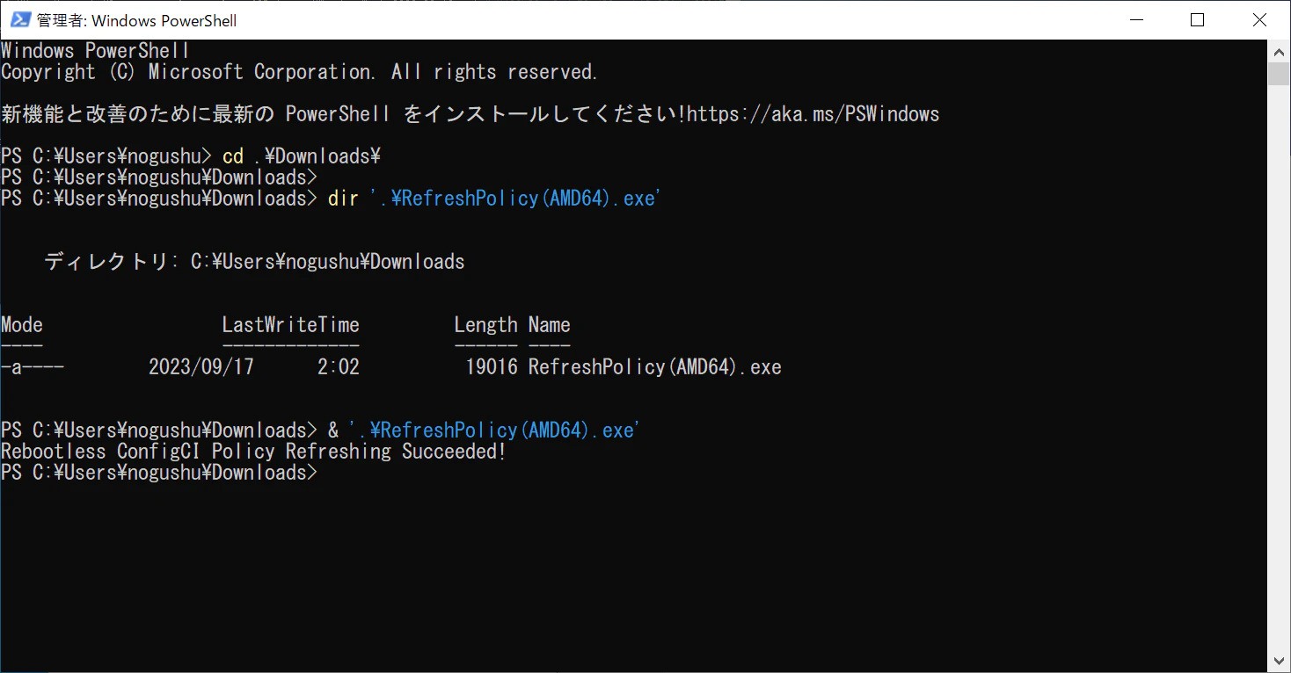
Task: Click the last empty prompt line after 'Succeeded!'
Action: (159, 473)
